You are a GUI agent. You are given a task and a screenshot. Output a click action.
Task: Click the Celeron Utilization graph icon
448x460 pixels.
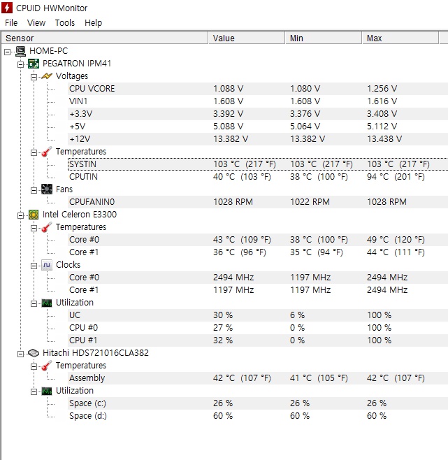tap(47, 303)
